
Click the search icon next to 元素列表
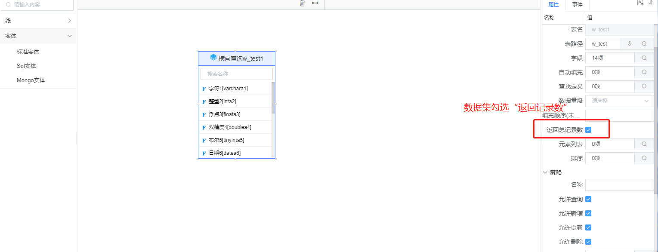(644, 144)
